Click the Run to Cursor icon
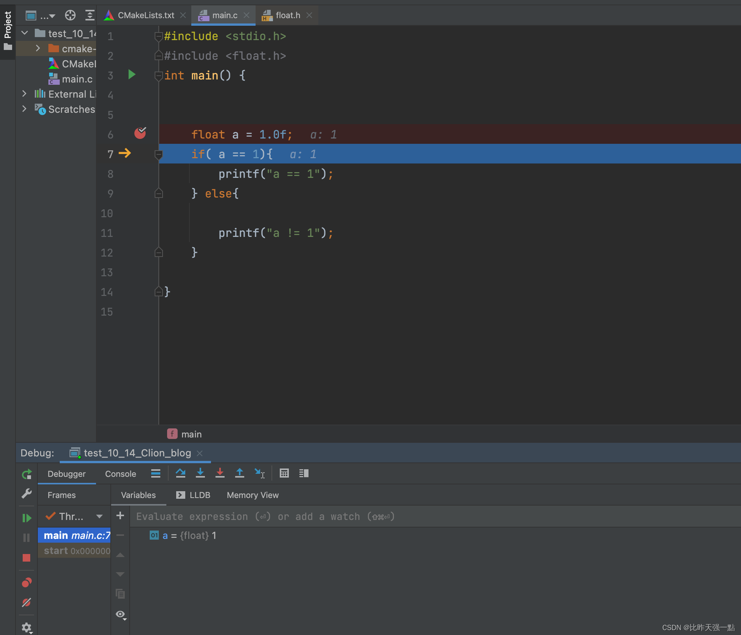The height and width of the screenshot is (635, 741). 260,473
